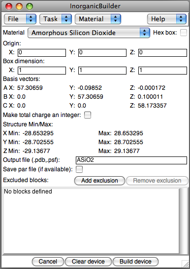Click the Clear device button
The width and height of the screenshot is (190, 269).
88,262
